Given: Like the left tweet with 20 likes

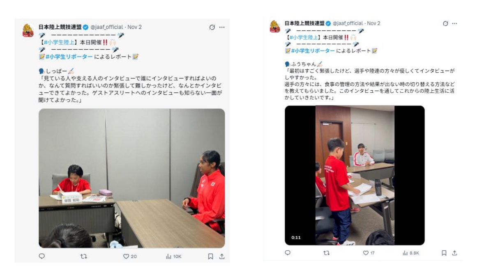Looking at the screenshot, I should (x=130, y=256).
